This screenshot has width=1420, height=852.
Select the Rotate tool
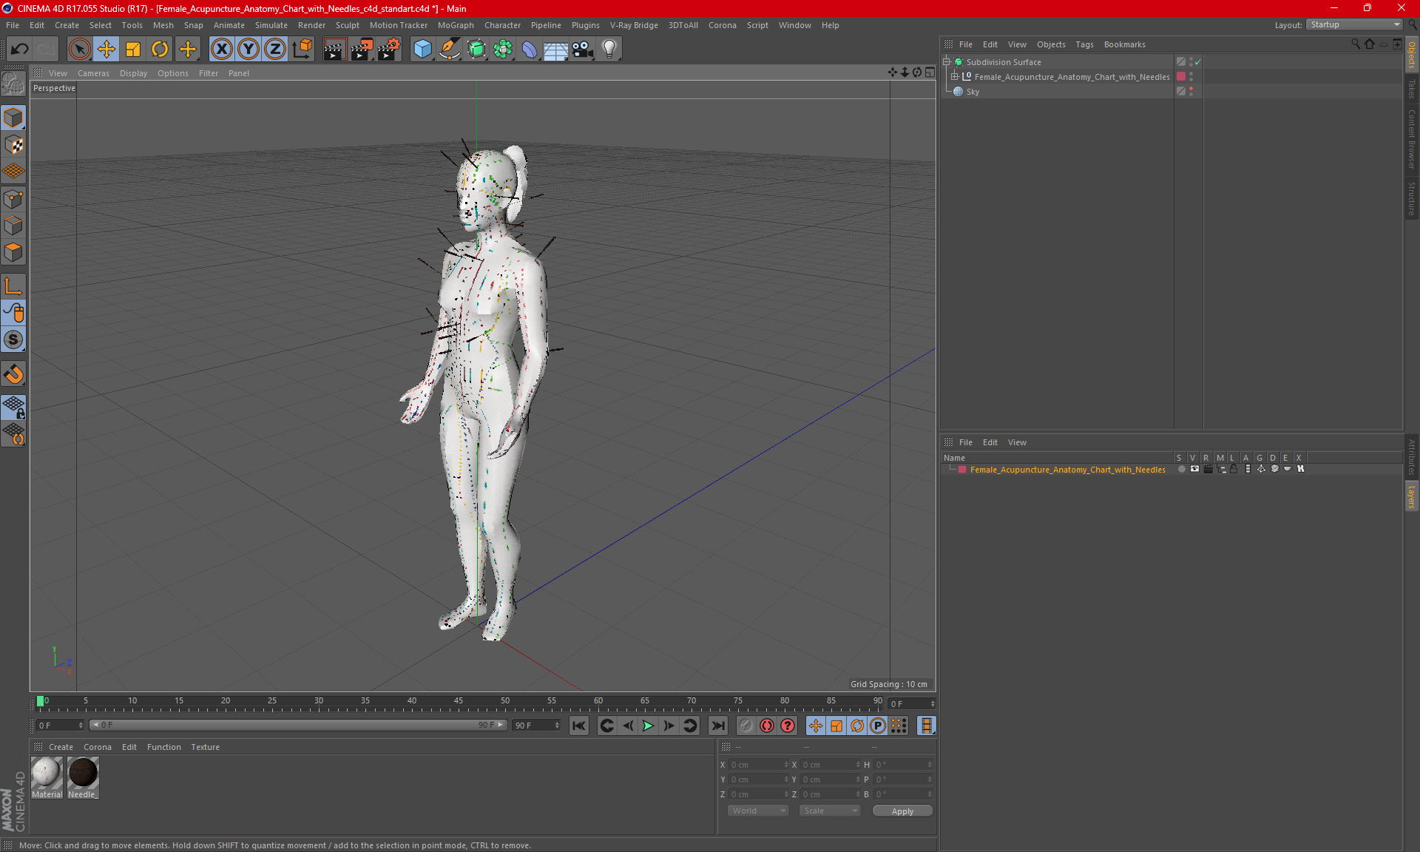(160, 50)
